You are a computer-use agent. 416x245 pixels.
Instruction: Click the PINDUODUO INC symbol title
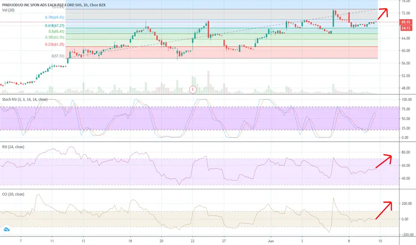click(x=54, y=5)
